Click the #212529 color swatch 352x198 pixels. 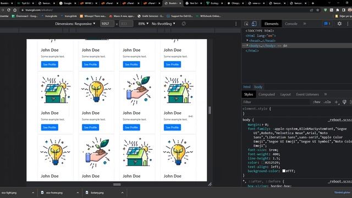coord(263,163)
